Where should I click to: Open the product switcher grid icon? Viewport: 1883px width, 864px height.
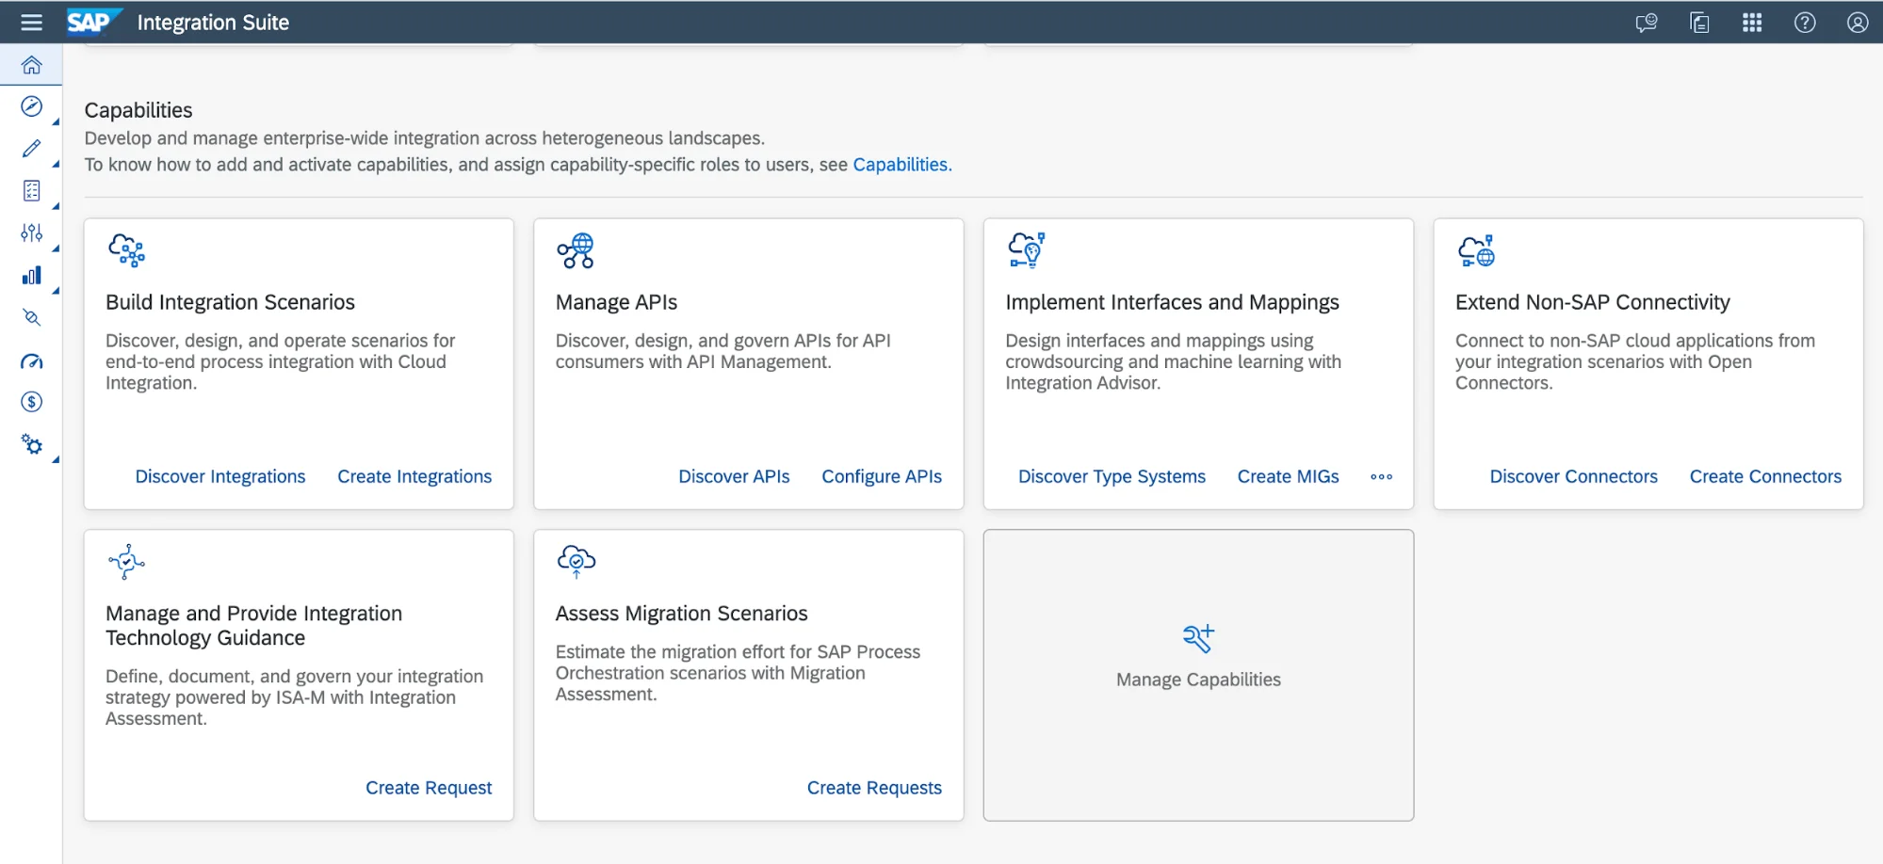tap(1752, 23)
